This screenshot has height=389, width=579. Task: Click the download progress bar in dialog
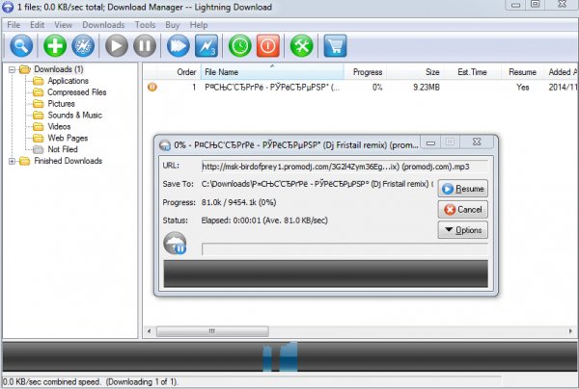pos(345,249)
